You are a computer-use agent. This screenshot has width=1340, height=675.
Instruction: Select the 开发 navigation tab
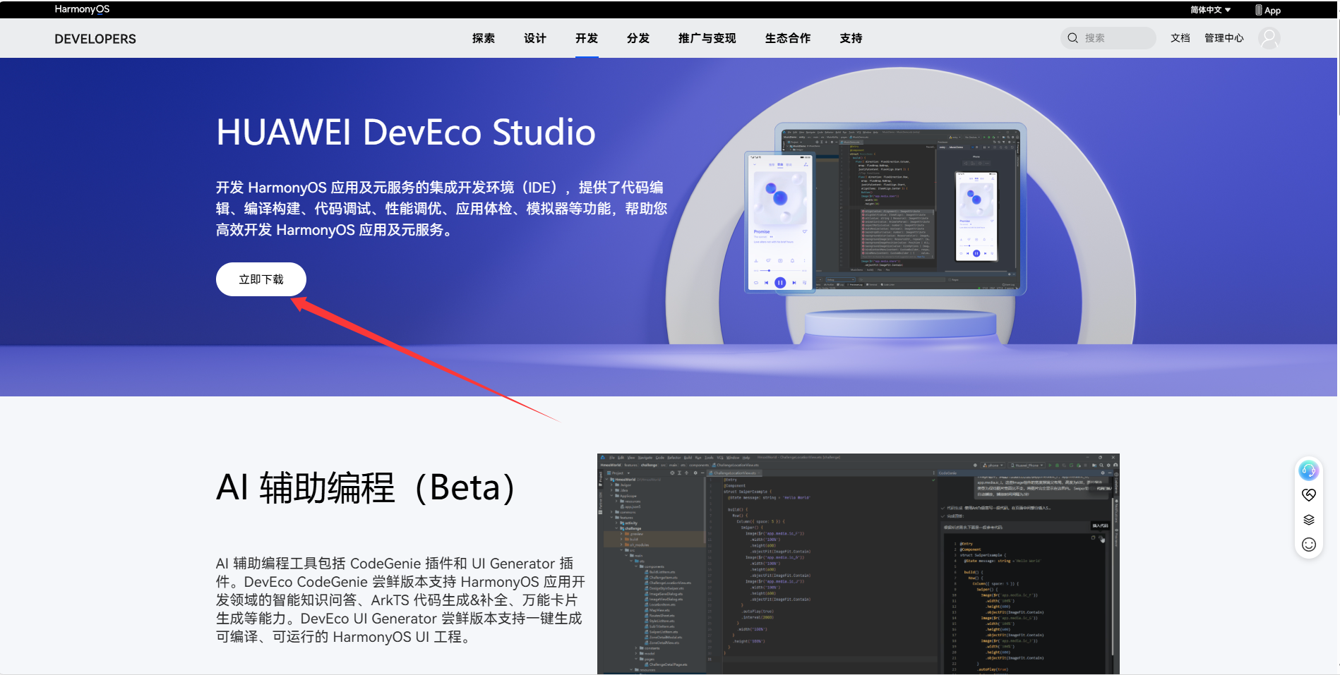587,38
